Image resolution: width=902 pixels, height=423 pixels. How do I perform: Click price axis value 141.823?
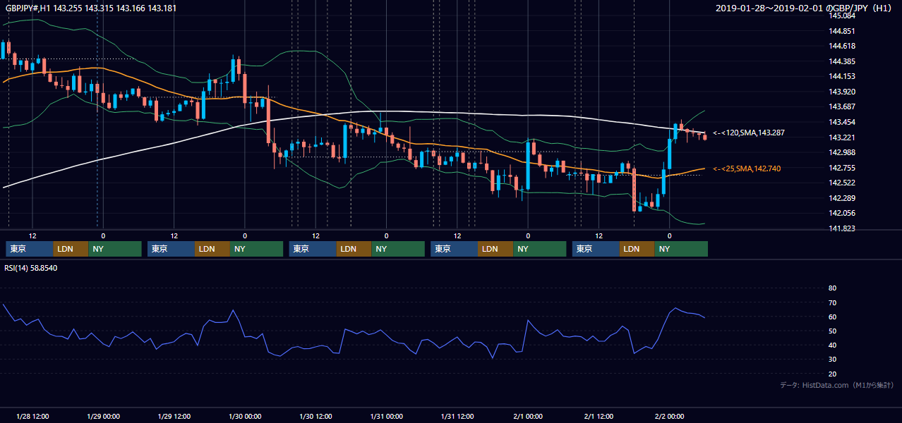click(842, 228)
